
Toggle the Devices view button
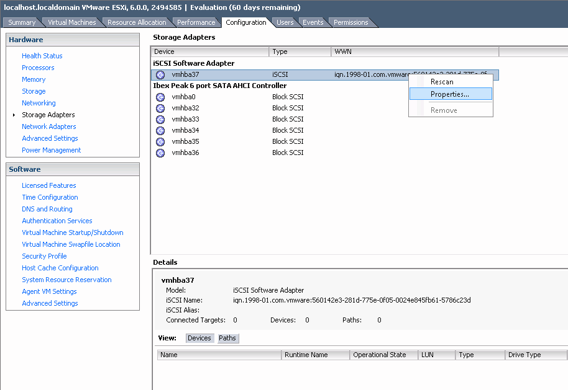coord(199,338)
